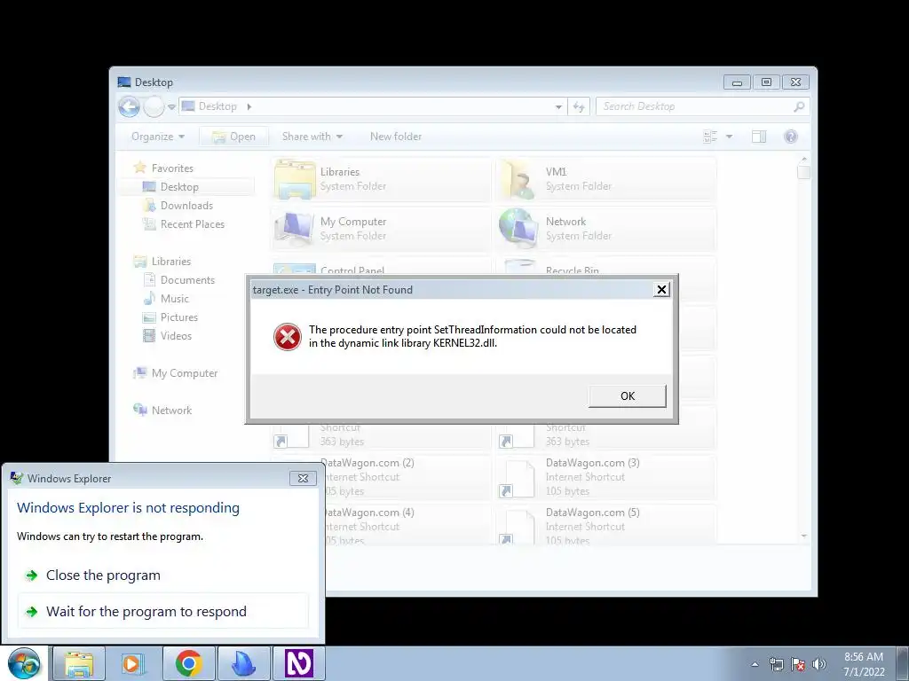This screenshot has height=681, width=909.
Task: Click the Show desktop strip
Action: click(903, 664)
